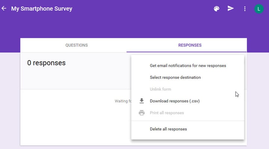Select Print all responses entry
269x149 pixels.
[x=188, y=113]
